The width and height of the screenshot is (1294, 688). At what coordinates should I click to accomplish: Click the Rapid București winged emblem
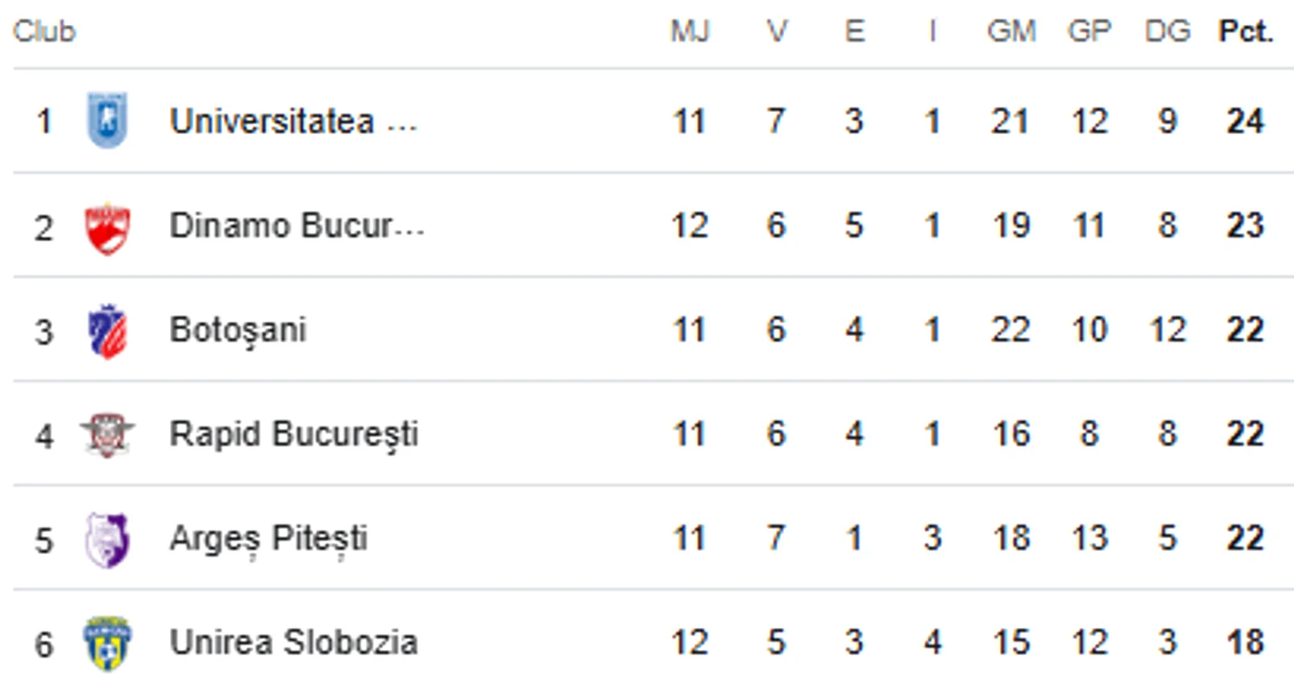click(x=107, y=434)
